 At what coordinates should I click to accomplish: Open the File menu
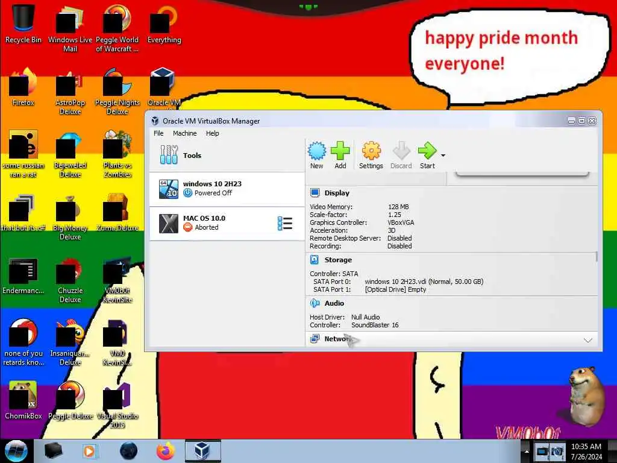158,133
